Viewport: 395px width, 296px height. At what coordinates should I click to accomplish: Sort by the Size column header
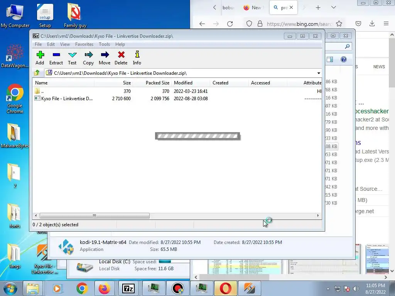(x=114, y=83)
